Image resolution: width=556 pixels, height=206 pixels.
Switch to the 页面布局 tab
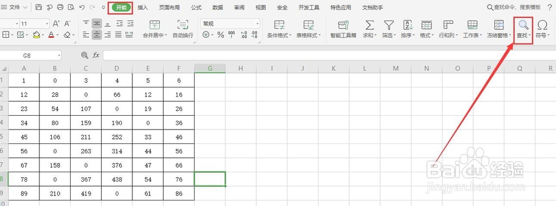pos(169,7)
